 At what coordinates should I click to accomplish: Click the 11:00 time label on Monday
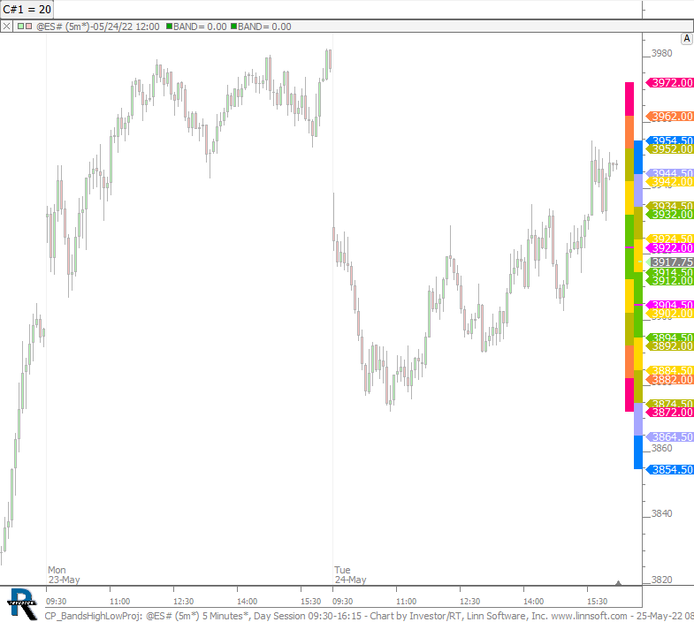coord(120,601)
